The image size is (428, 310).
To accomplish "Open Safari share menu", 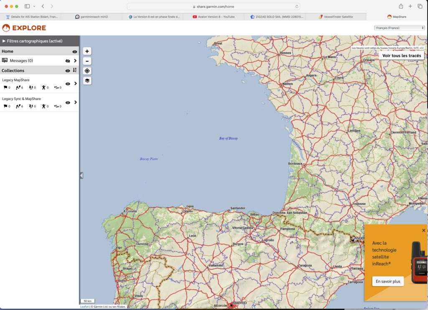I will click(x=401, y=6).
